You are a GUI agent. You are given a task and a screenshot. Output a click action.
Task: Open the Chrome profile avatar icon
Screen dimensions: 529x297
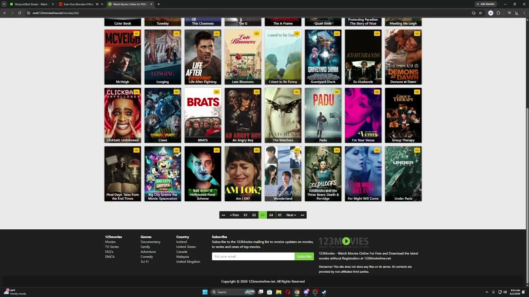[517, 13]
